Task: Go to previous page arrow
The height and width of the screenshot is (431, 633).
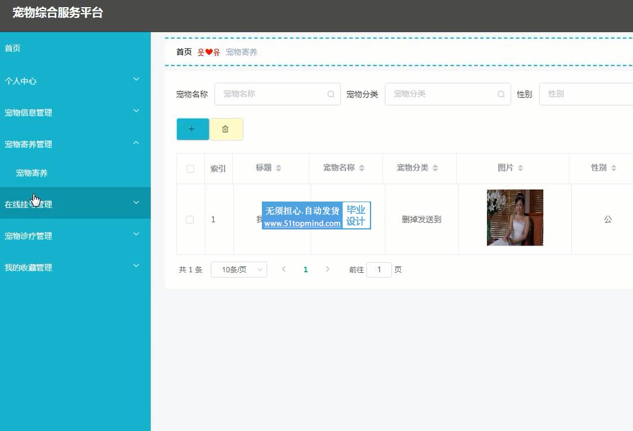Action: (284, 269)
